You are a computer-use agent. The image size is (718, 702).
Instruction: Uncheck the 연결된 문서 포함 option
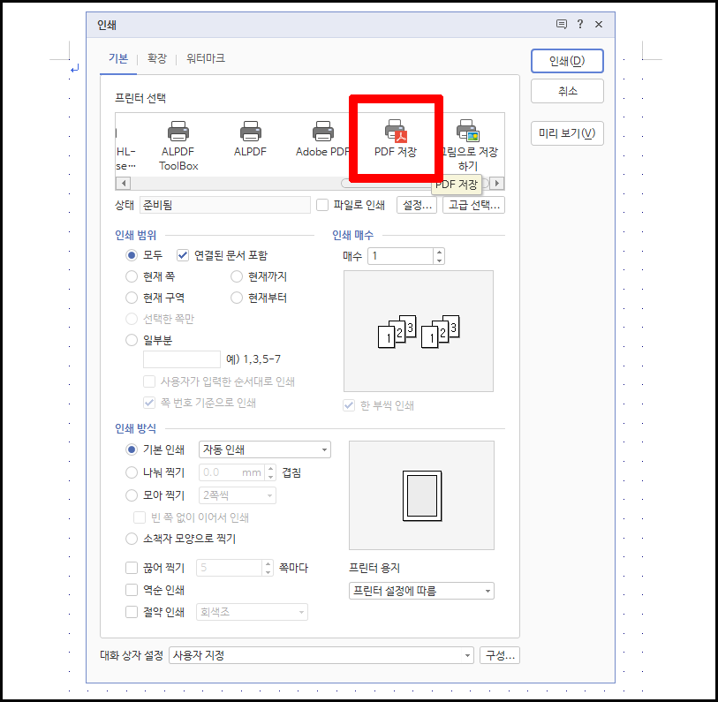pos(181,255)
